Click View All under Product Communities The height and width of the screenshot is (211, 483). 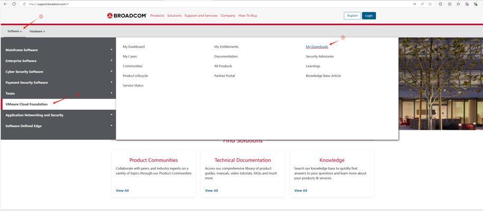[122, 190]
